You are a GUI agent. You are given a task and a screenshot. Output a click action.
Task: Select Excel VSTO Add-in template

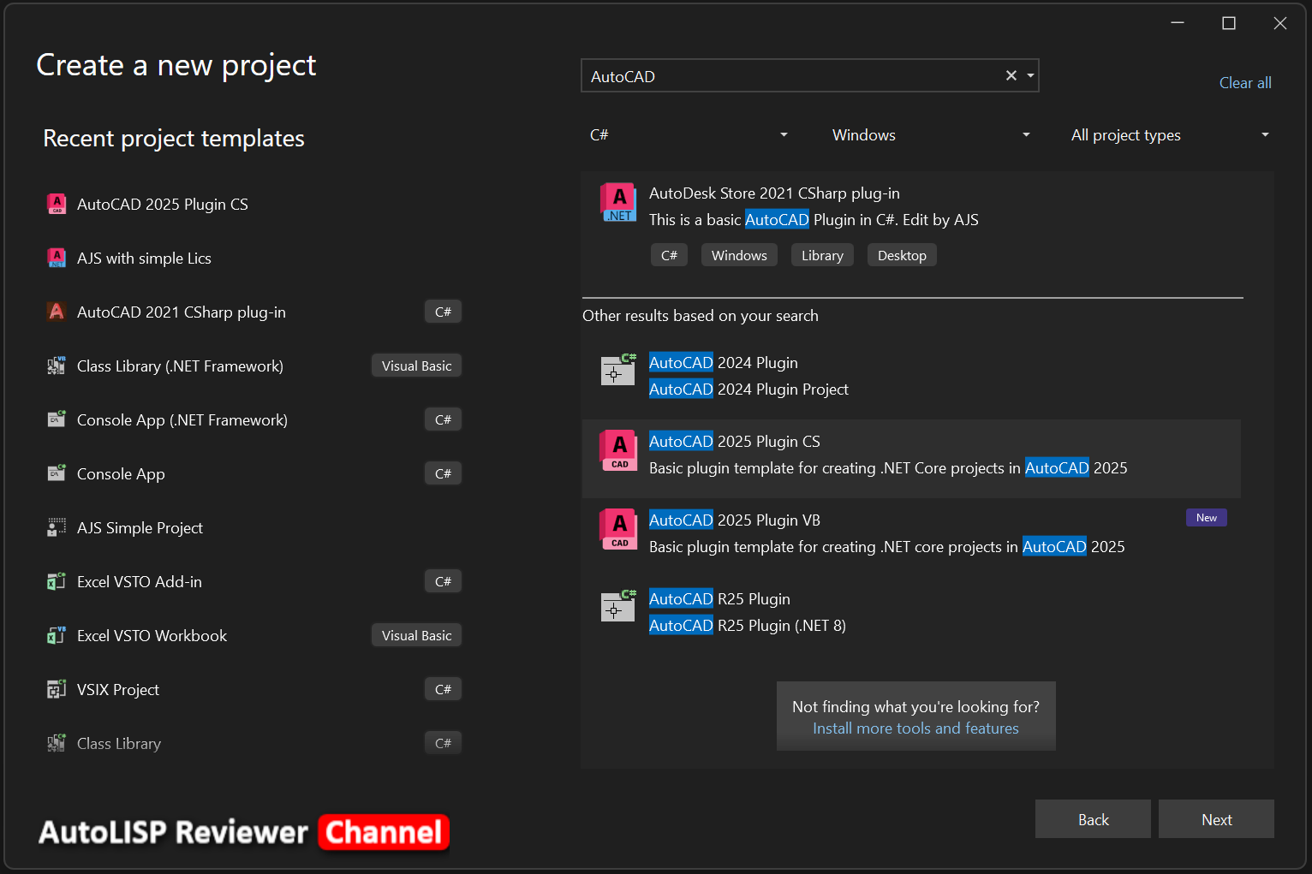(x=253, y=581)
